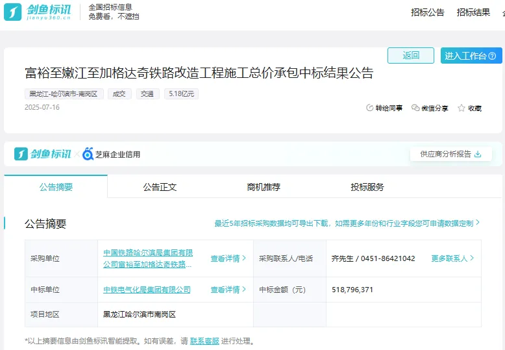Click the 芝麻企业信用 logo
The width and height of the screenshot is (505, 350).
point(111,155)
